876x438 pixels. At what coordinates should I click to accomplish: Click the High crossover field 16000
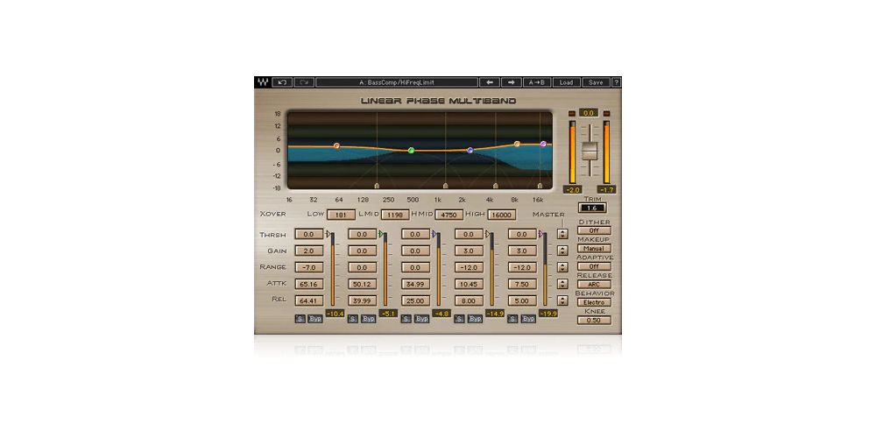[x=502, y=215]
